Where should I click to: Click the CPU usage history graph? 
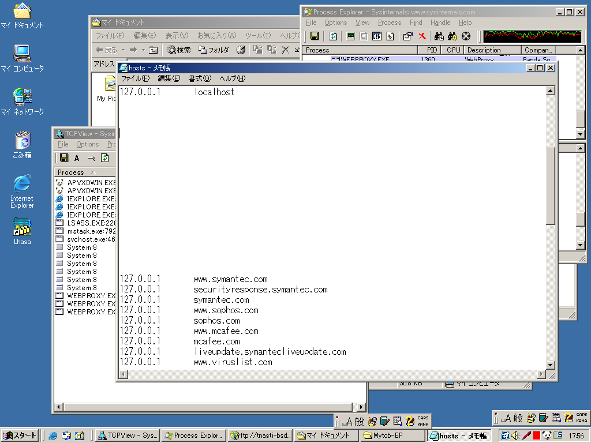coord(533,36)
